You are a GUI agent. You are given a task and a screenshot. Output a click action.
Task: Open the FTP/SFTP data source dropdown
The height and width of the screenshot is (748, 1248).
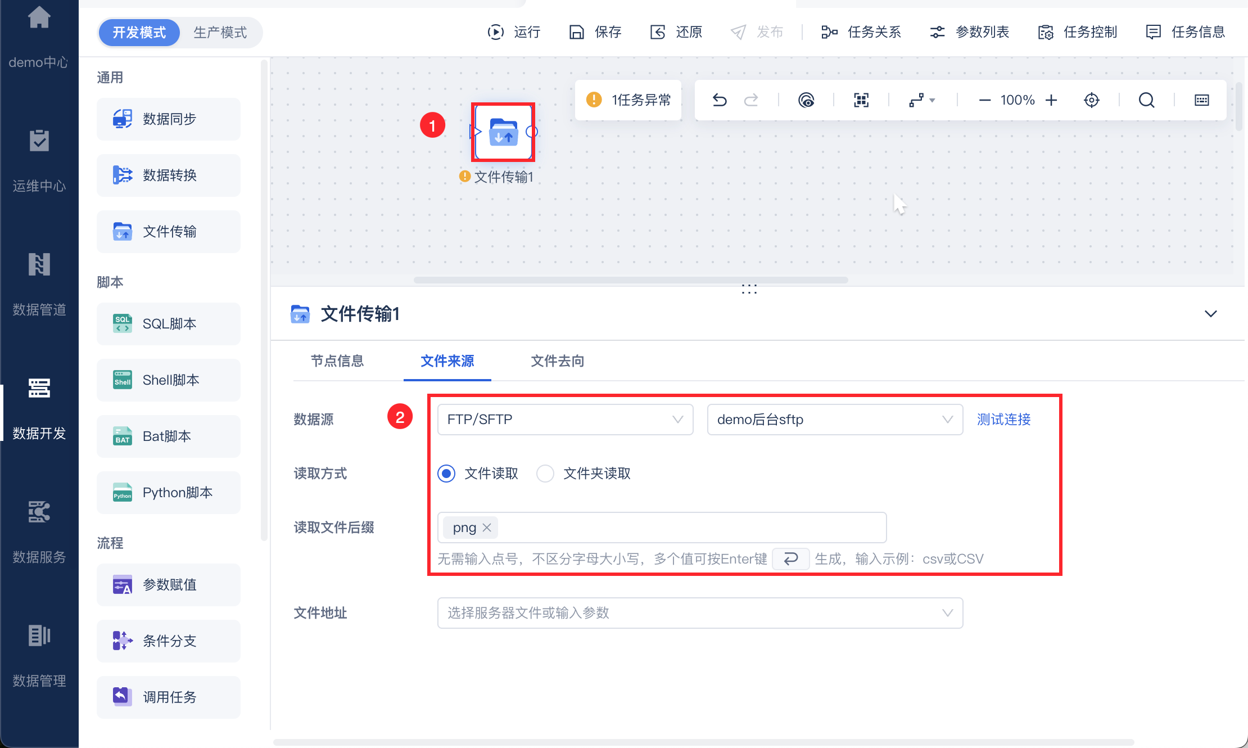point(565,420)
